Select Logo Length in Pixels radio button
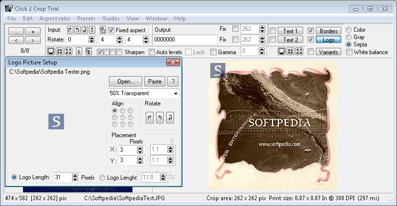The image size is (397, 206). tap(14, 177)
